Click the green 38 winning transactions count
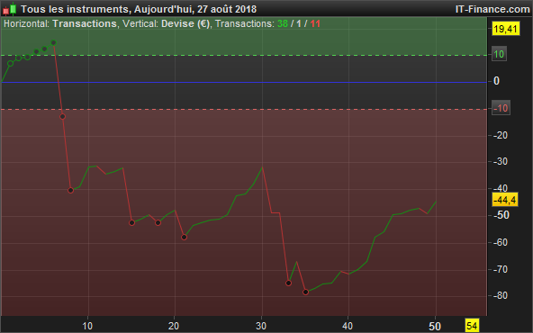Image resolution: width=533 pixels, height=333 pixels. [283, 23]
